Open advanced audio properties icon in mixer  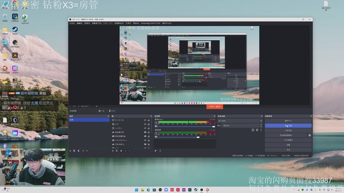(x=156, y=151)
